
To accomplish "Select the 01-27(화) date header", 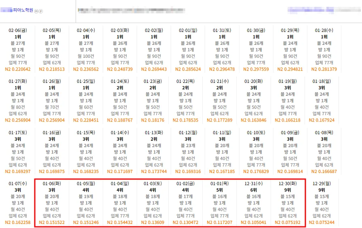I will 18,81.
